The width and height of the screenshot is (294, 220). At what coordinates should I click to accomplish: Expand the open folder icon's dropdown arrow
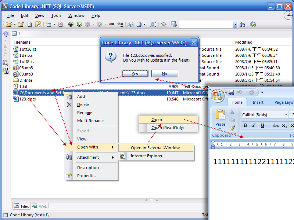point(15,24)
